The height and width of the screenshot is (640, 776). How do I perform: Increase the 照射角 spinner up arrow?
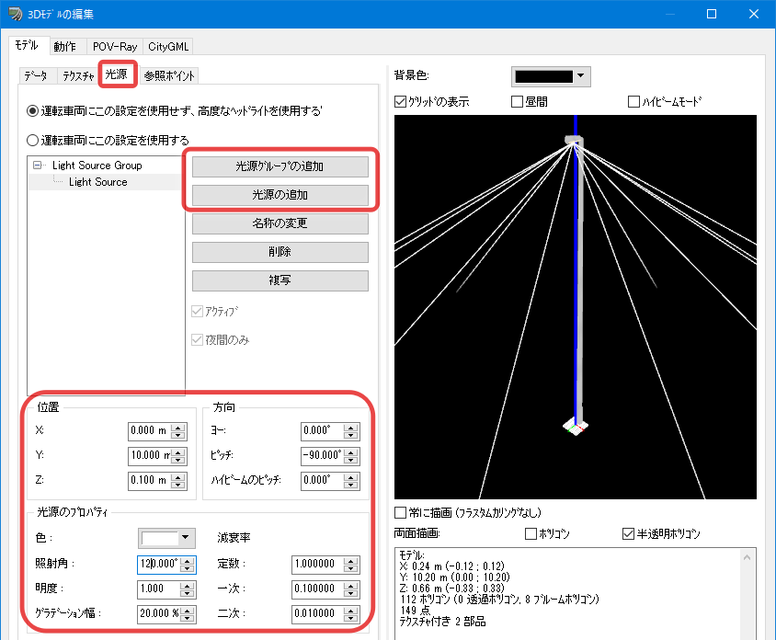[187, 561]
